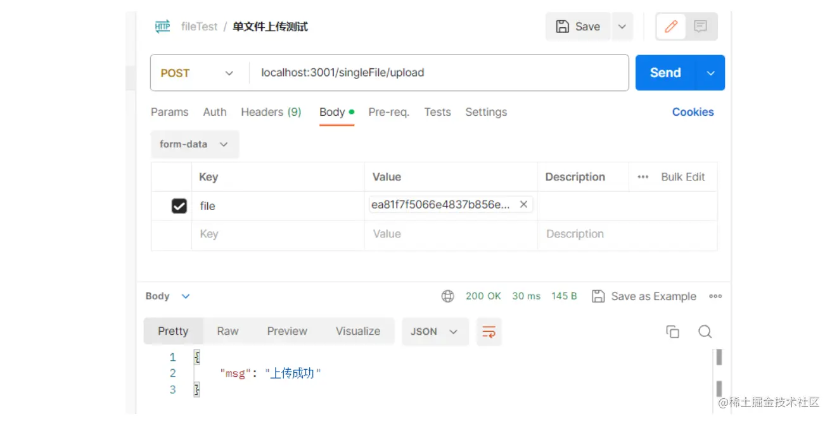Click the fileTest collection breadcrumb

tap(199, 27)
